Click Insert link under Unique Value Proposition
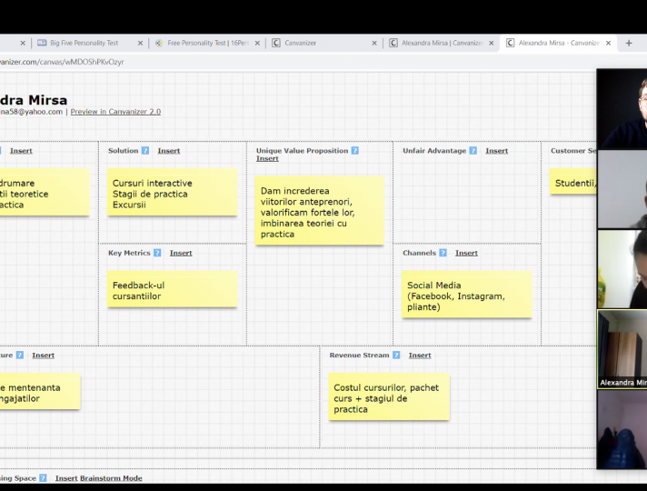 click(x=267, y=159)
